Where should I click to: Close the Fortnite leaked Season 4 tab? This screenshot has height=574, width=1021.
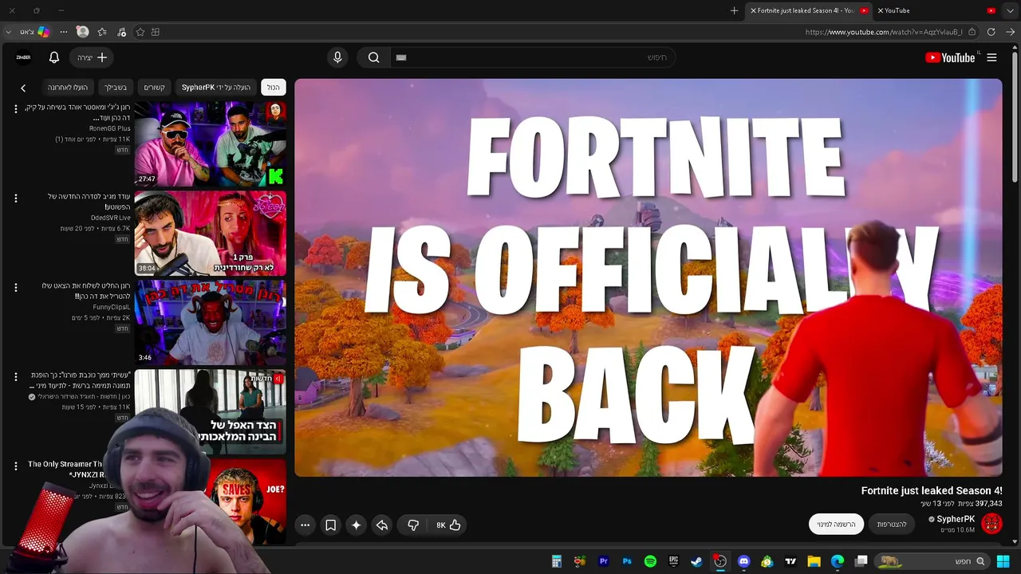(x=753, y=10)
